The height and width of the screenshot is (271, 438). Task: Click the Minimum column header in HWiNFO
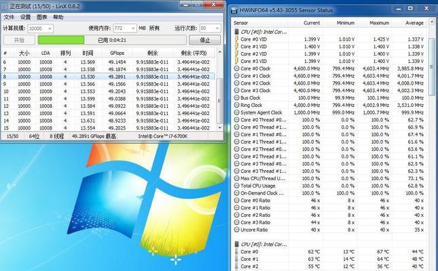340,23
